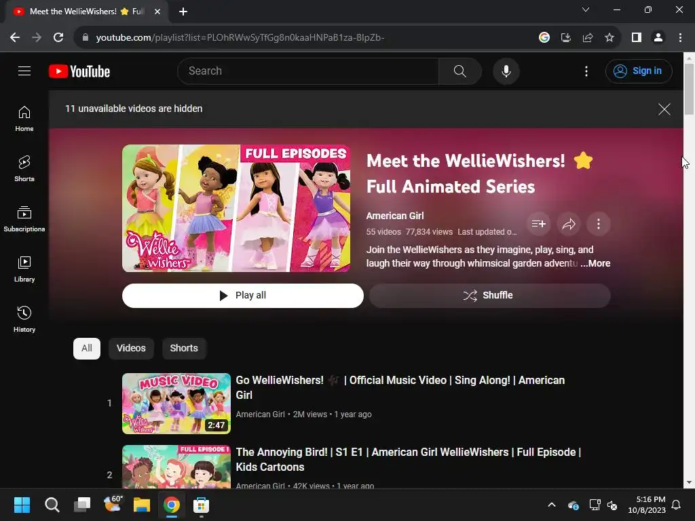The image size is (695, 521).
Task: Click the address bar URL
Action: (x=240, y=38)
